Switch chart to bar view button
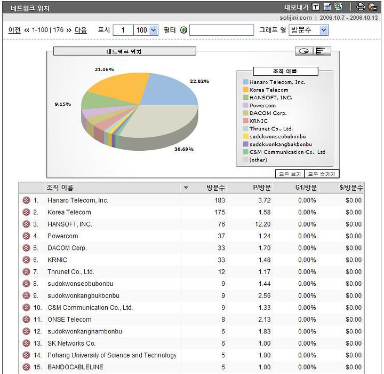Screen dimensions: 384x374 click(322, 51)
